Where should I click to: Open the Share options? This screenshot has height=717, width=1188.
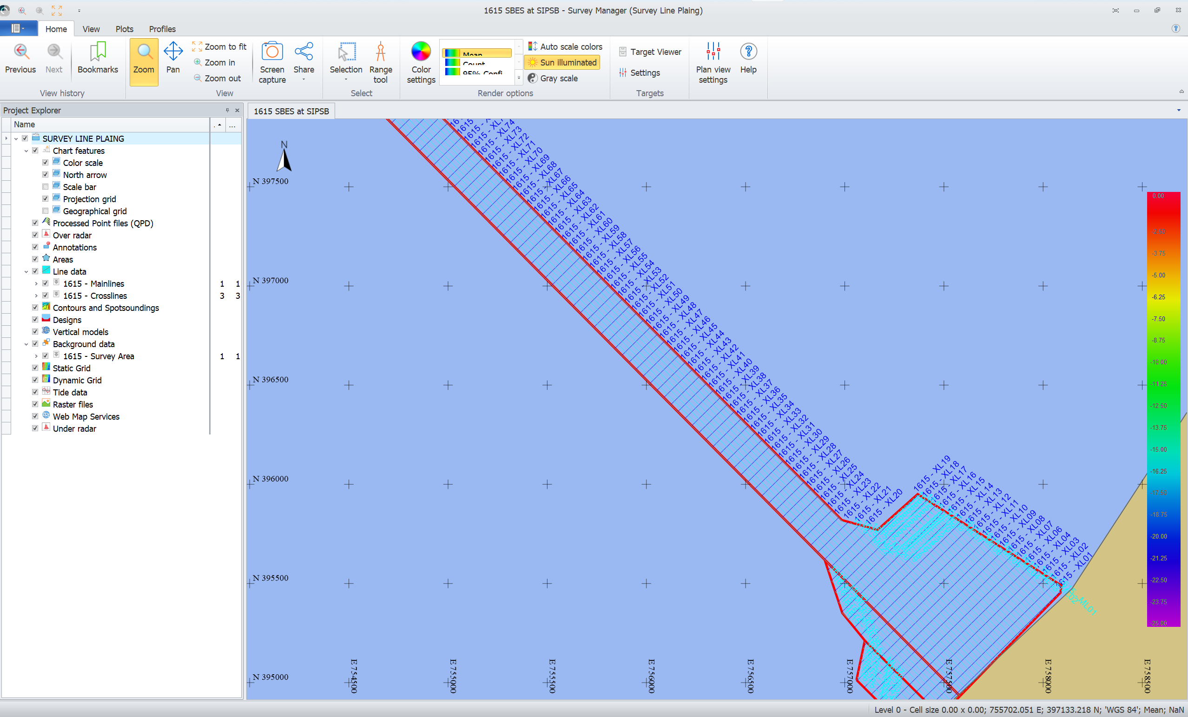tap(304, 61)
